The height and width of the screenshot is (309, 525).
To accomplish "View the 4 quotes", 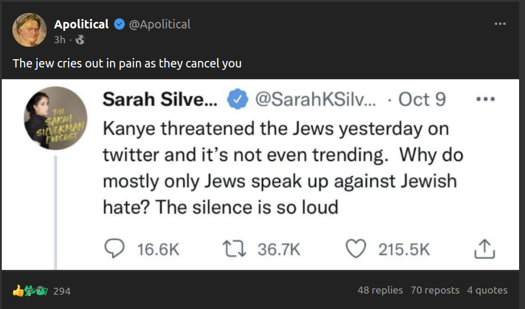I will point(487,290).
